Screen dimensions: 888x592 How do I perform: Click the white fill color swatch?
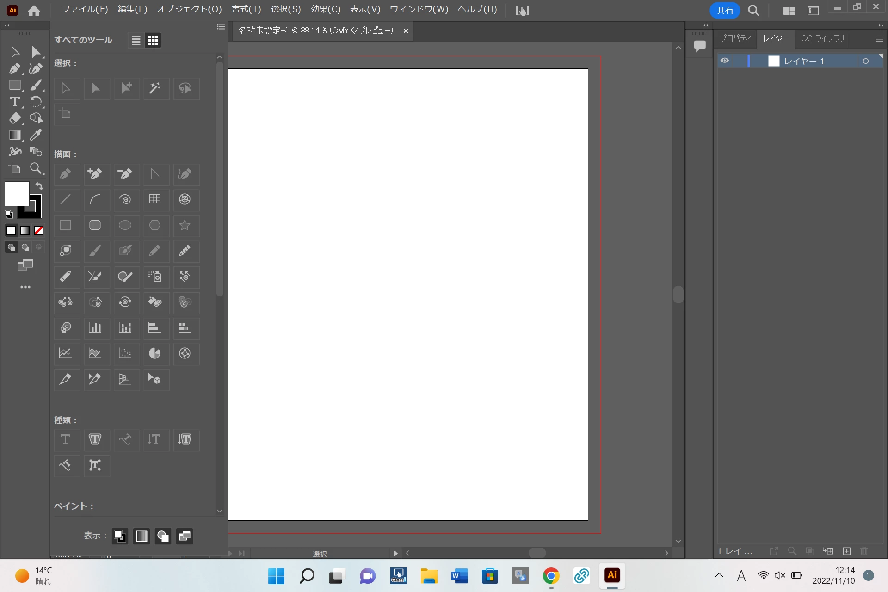click(x=17, y=193)
